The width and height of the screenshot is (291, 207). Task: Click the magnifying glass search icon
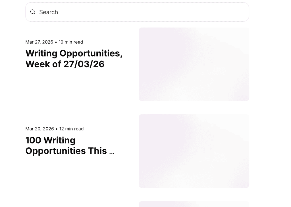click(33, 12)
